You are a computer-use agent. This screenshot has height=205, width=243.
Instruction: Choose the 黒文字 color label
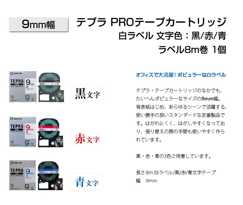click(87, 93)
